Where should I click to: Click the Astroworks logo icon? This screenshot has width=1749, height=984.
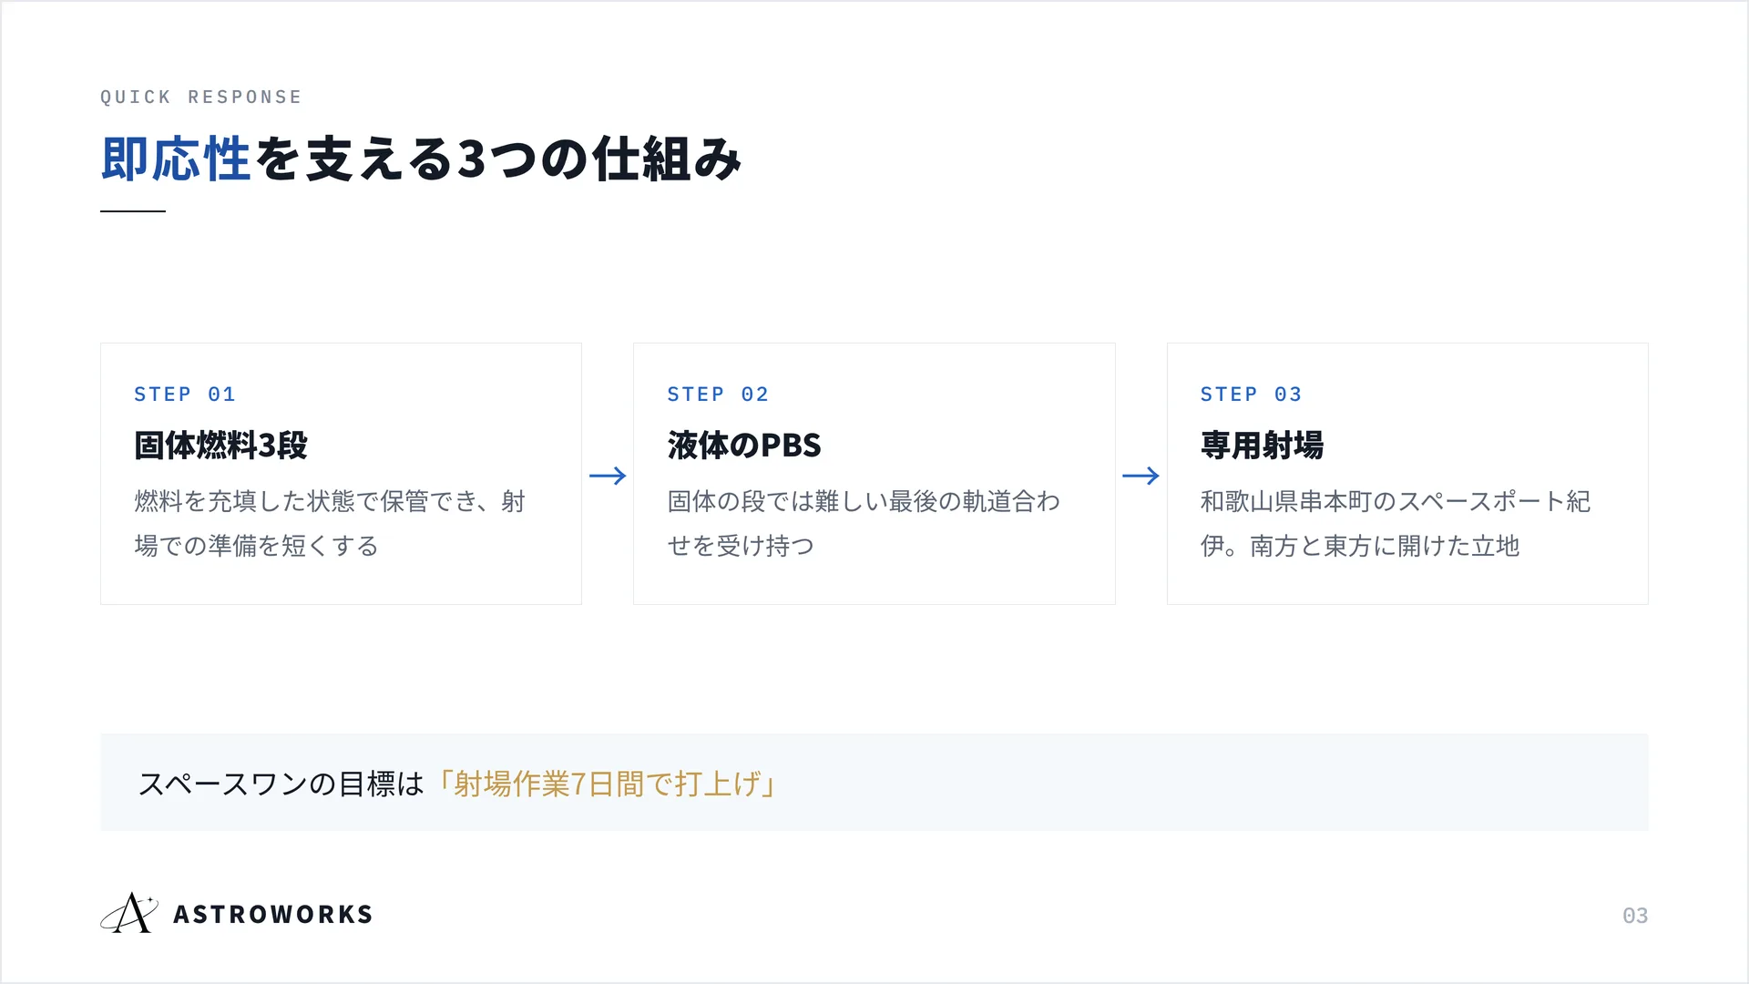[129, 913]
